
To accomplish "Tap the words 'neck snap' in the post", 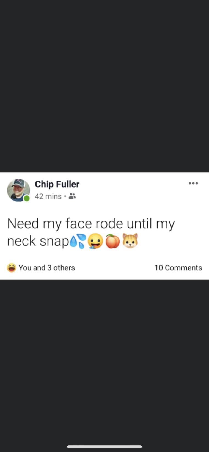I will [x=38, y=241].
